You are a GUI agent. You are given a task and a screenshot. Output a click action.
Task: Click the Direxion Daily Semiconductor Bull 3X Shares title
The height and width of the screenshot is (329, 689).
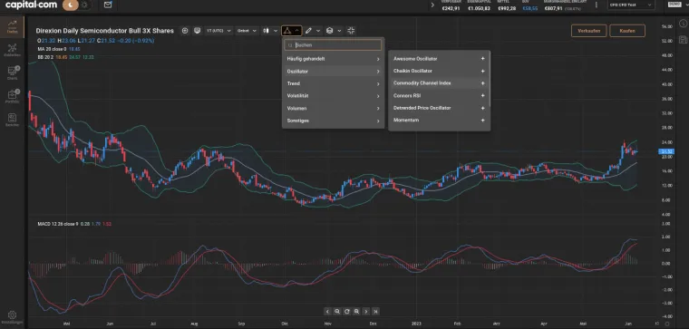(105, 31)
